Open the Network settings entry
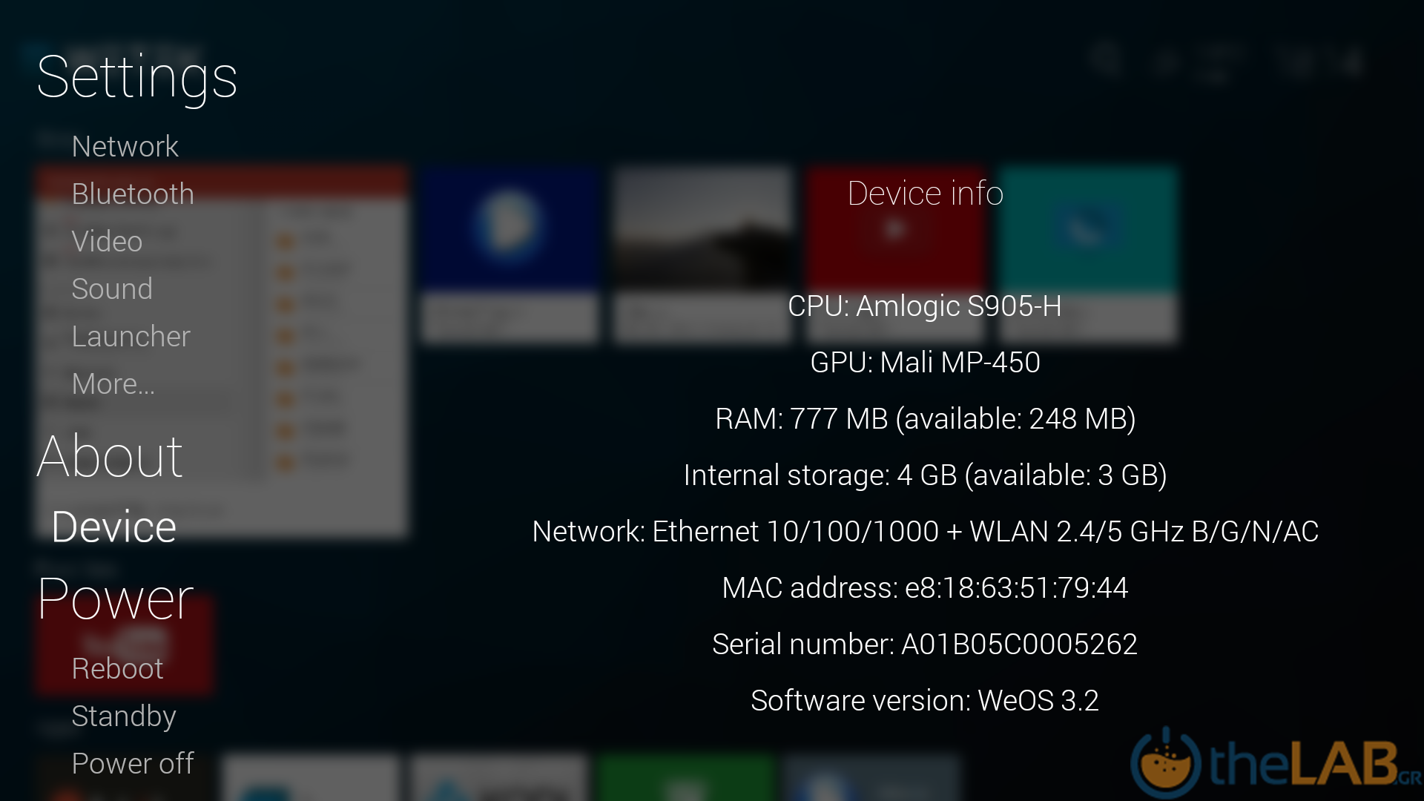 tap(125, 147)
